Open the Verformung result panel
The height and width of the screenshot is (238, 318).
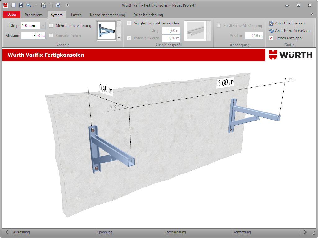(x=266, y=232)
